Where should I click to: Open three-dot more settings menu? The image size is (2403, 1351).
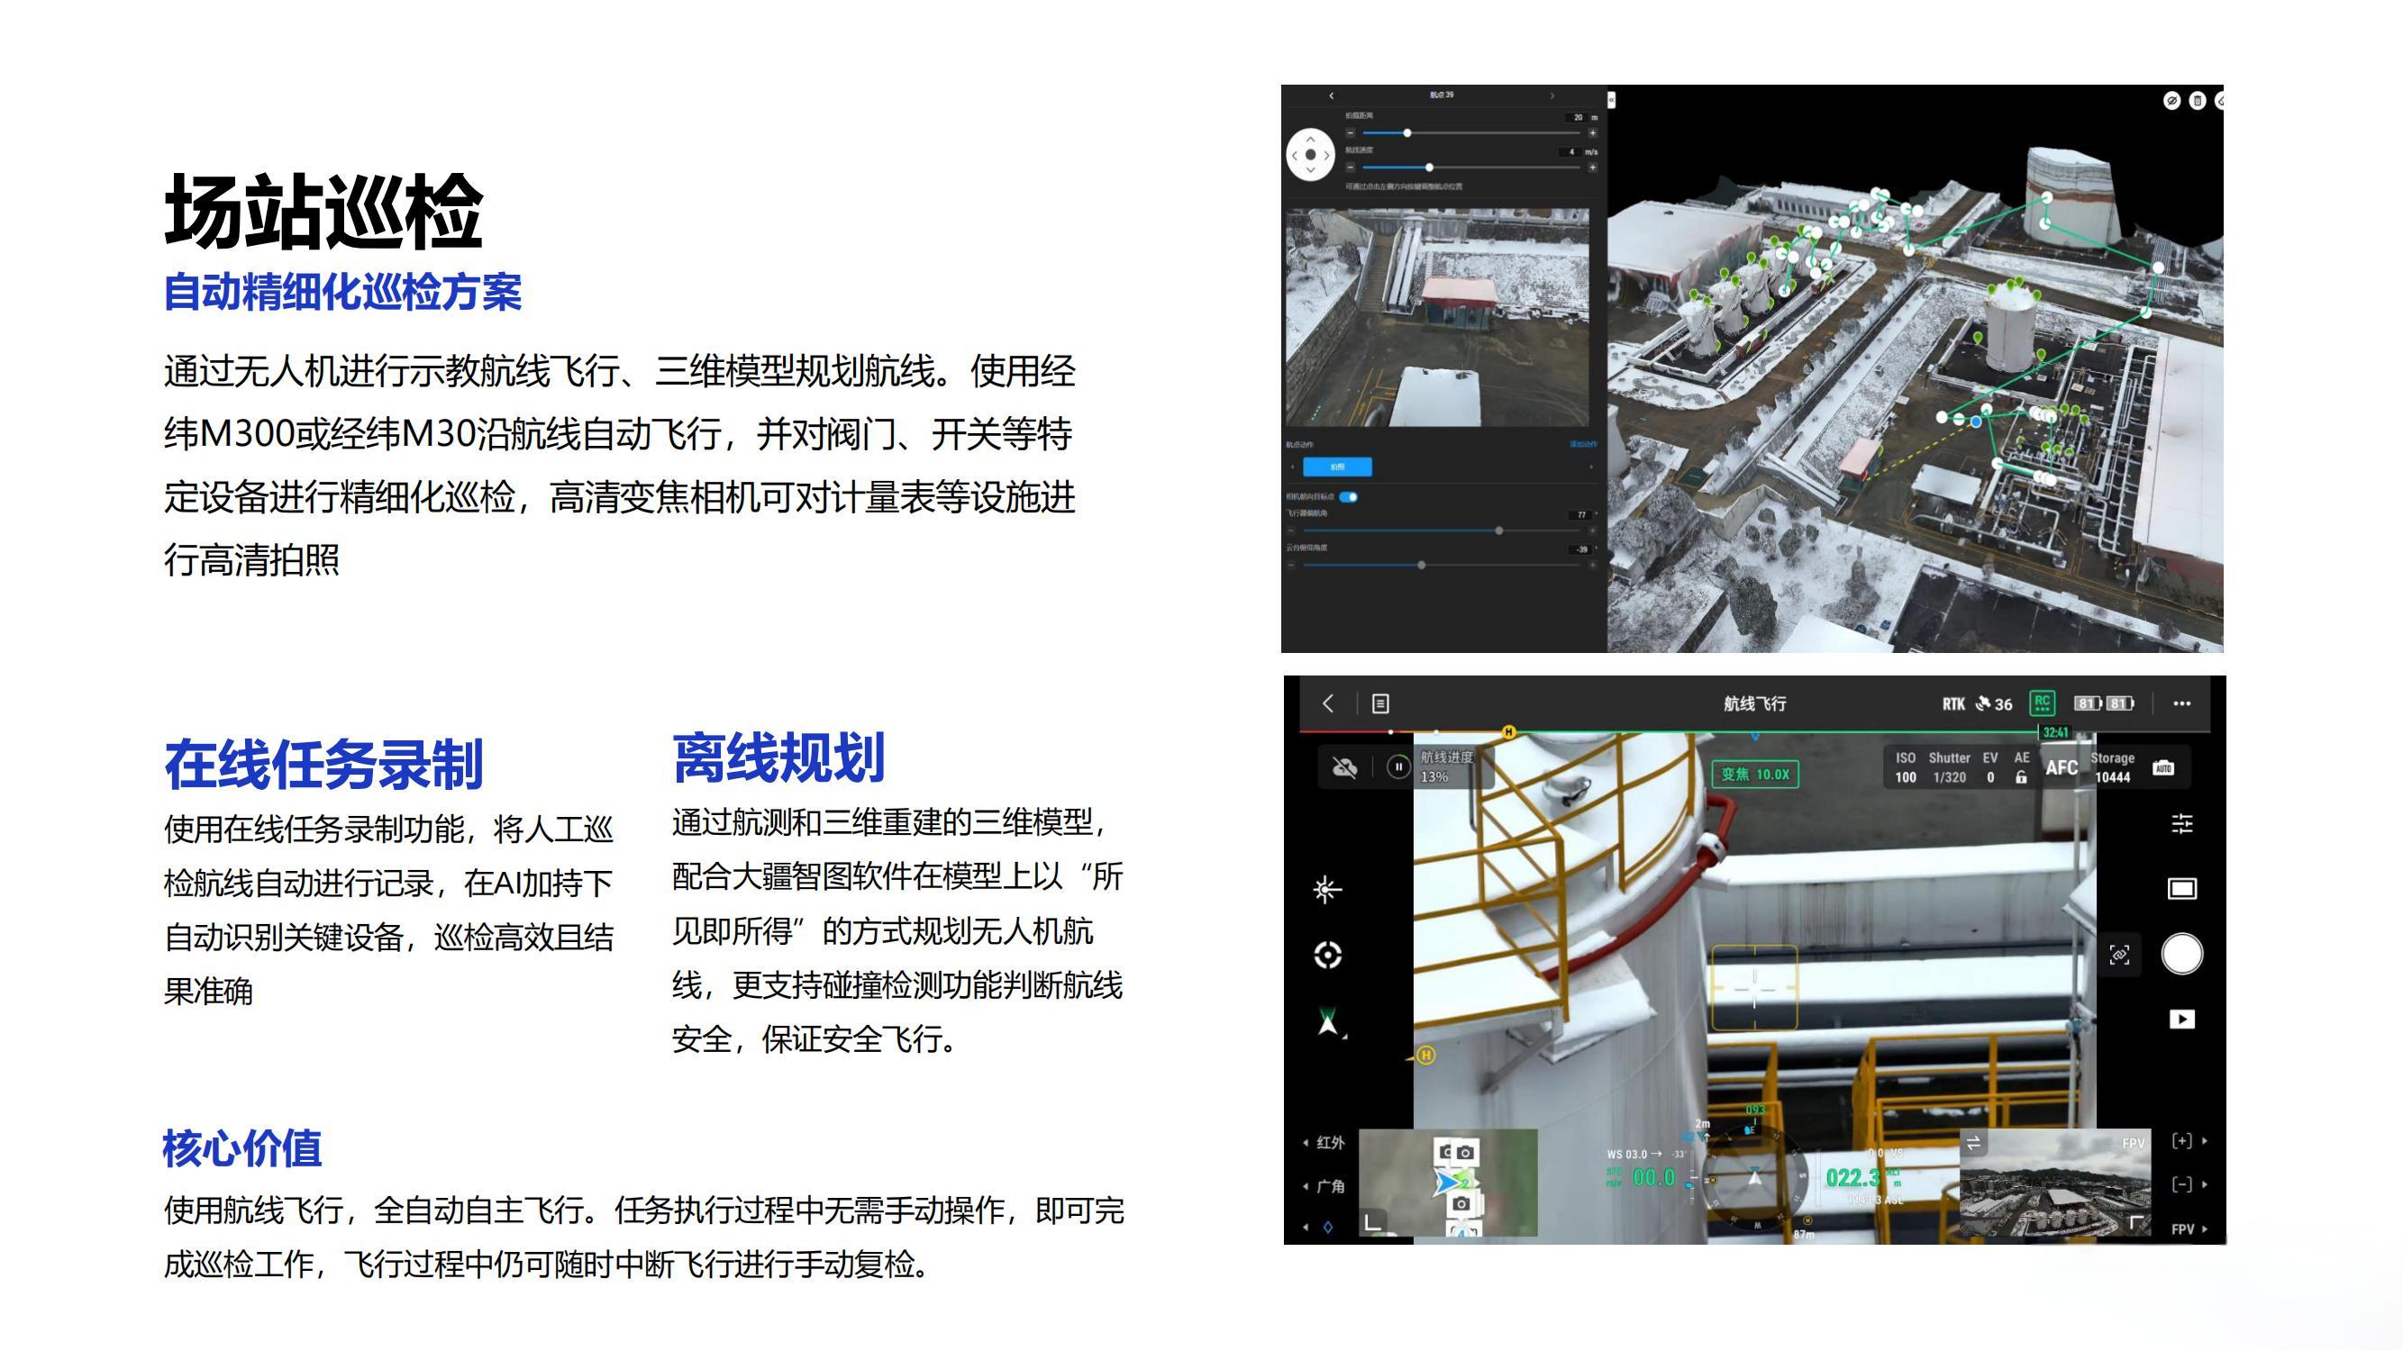2182,704
